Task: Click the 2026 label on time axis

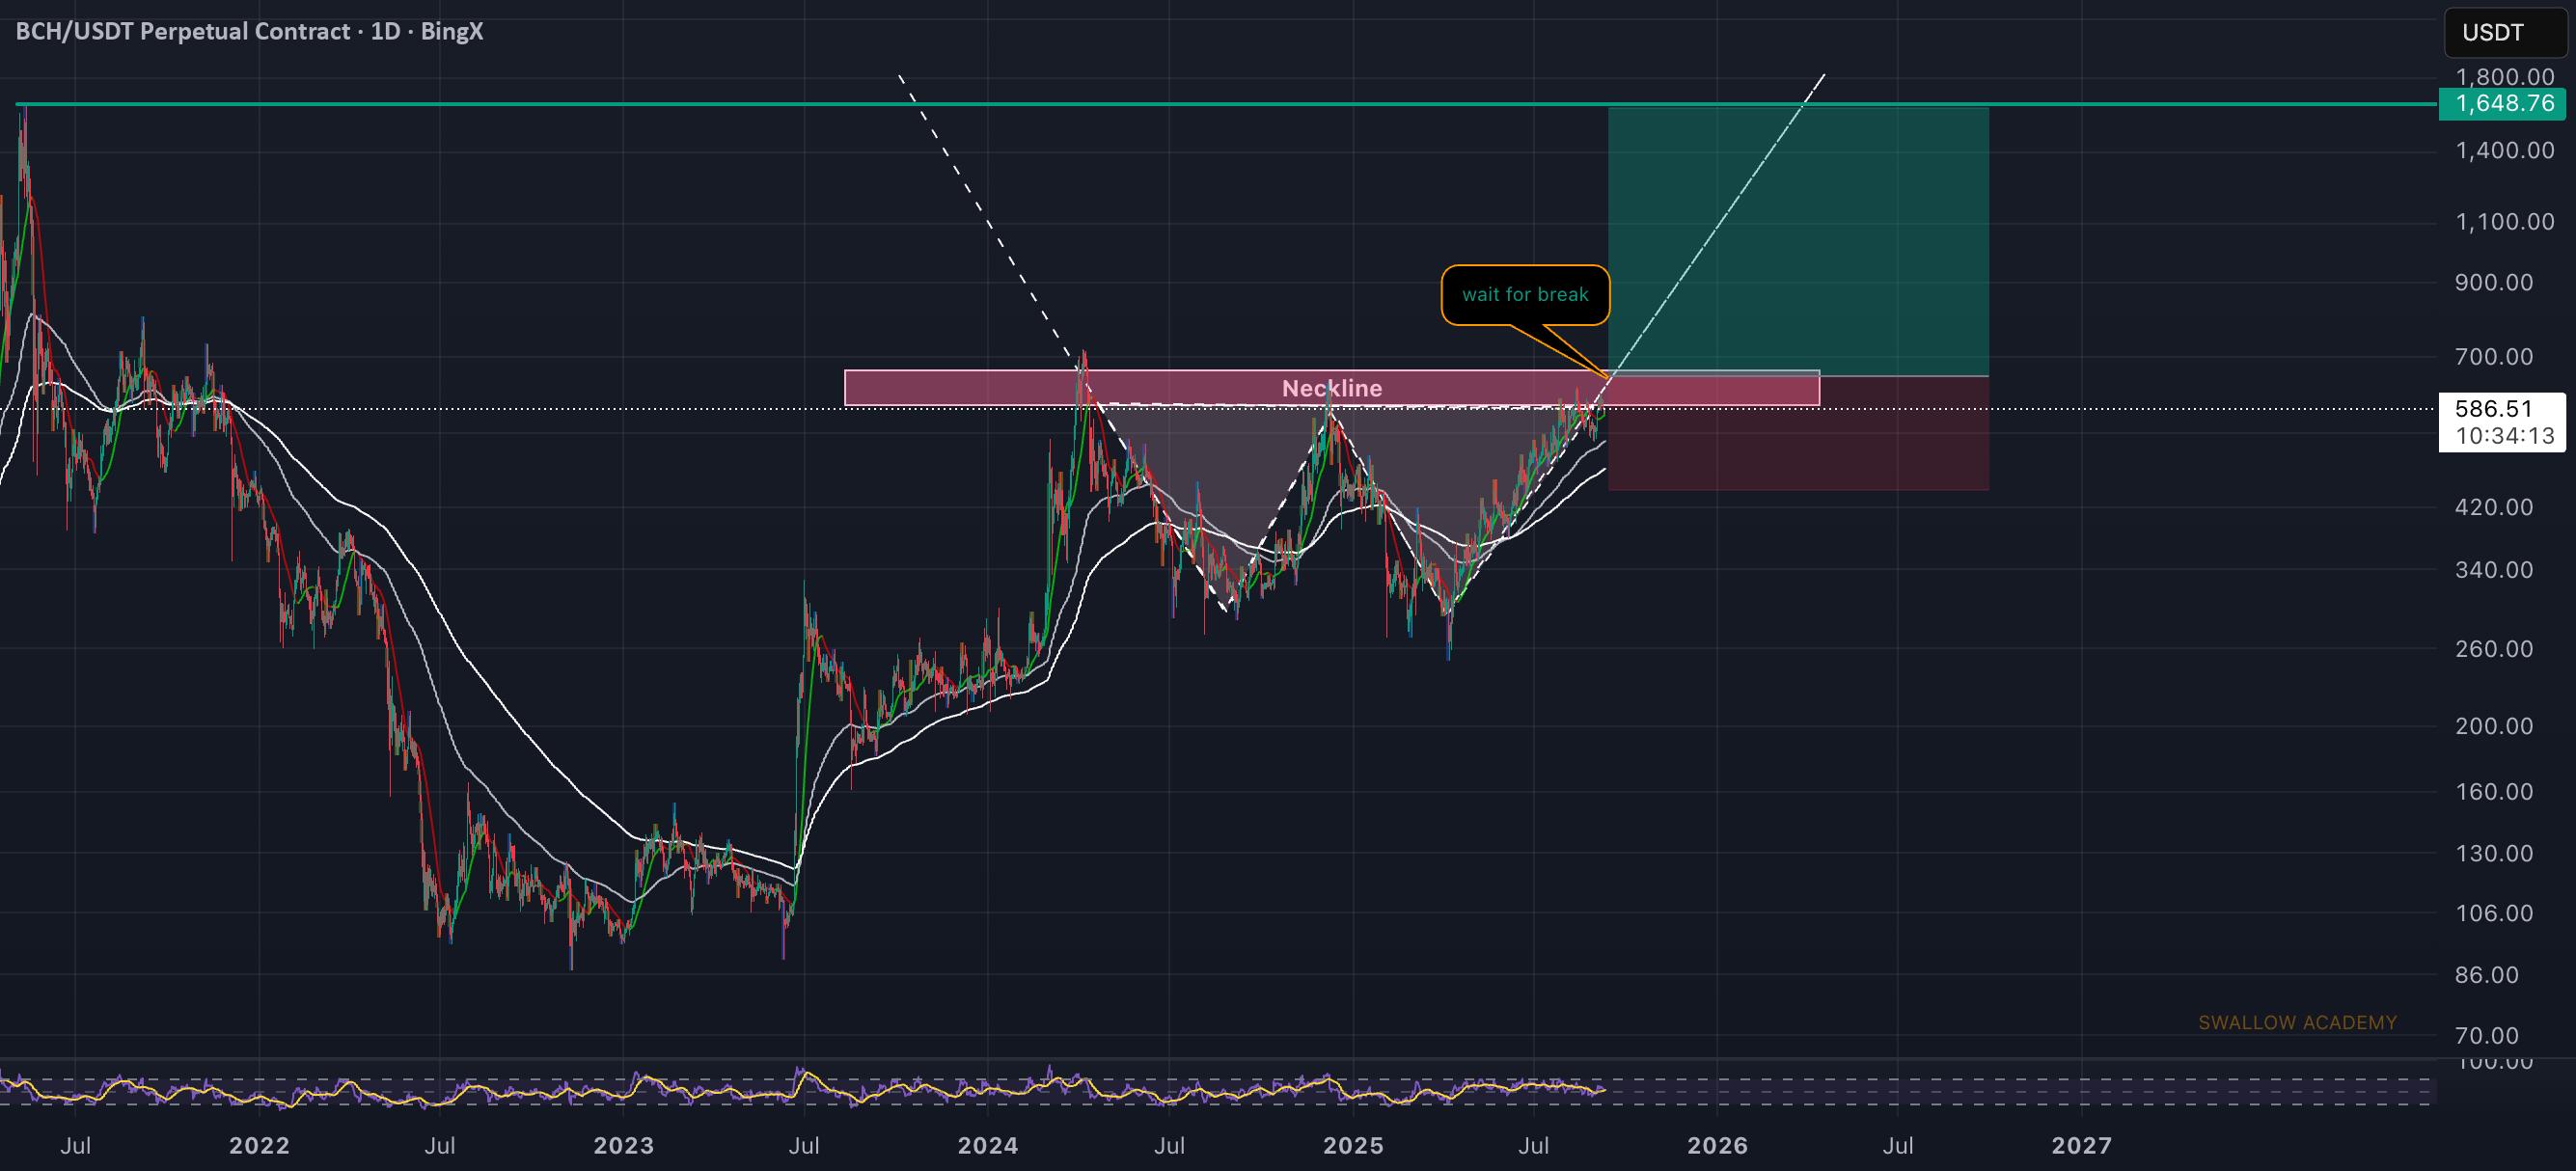Action: 1717,1145
